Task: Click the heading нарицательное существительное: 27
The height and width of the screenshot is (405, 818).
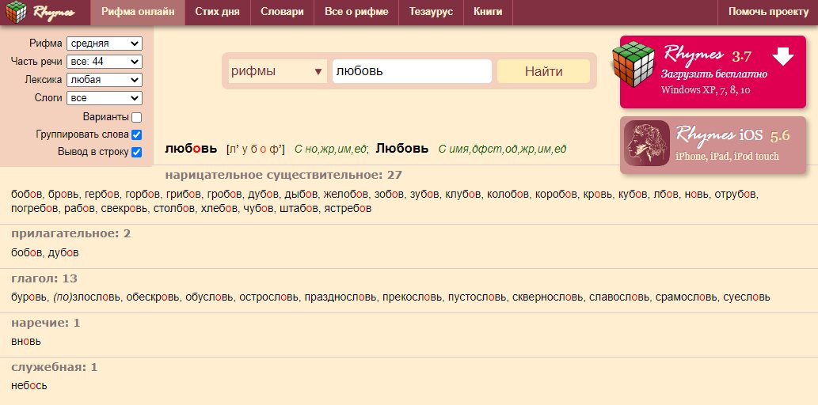Action: pos(283,175)
